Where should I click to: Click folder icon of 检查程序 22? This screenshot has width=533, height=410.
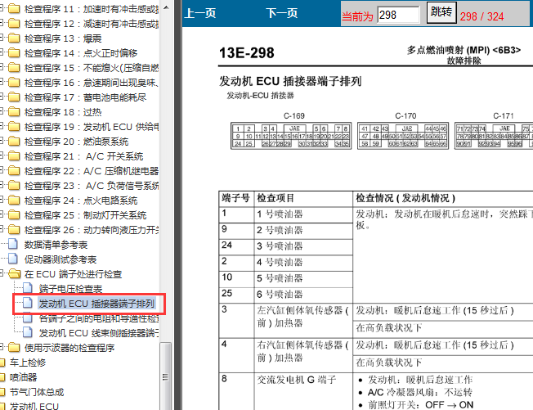click(x=14, y=170)
